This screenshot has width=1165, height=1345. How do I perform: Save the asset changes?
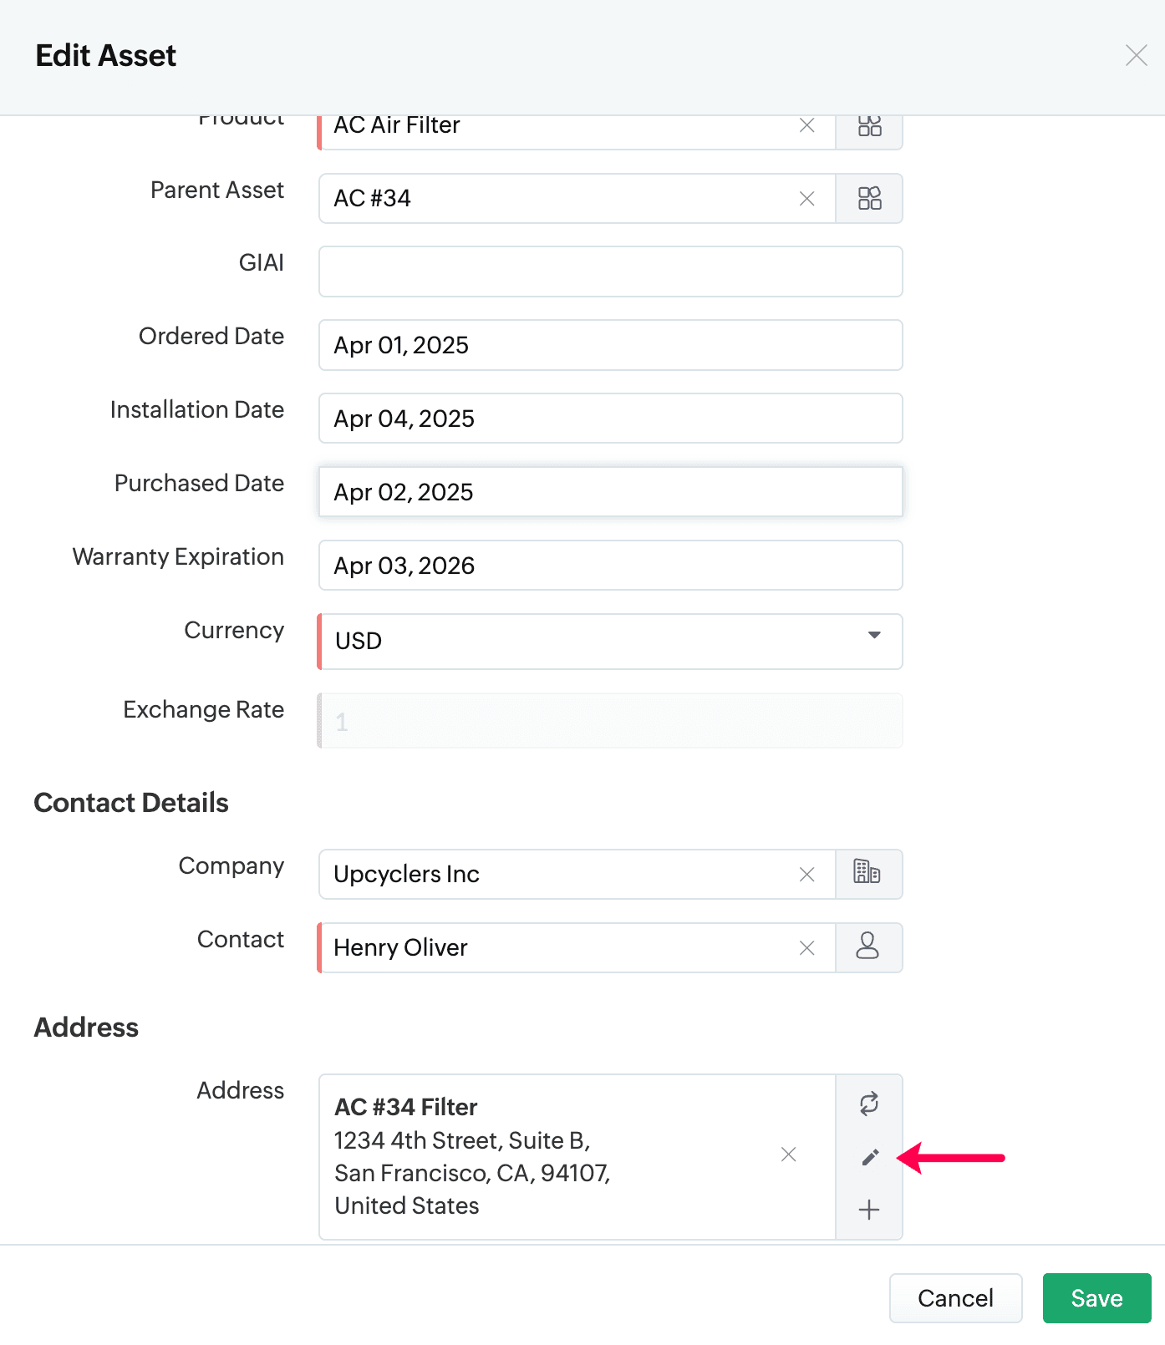tap(1096, 1298)
